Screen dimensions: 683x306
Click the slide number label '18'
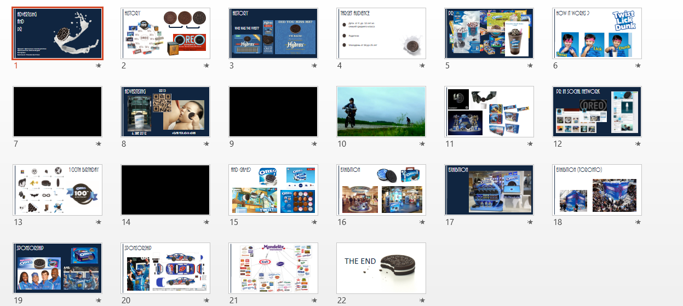558,222
